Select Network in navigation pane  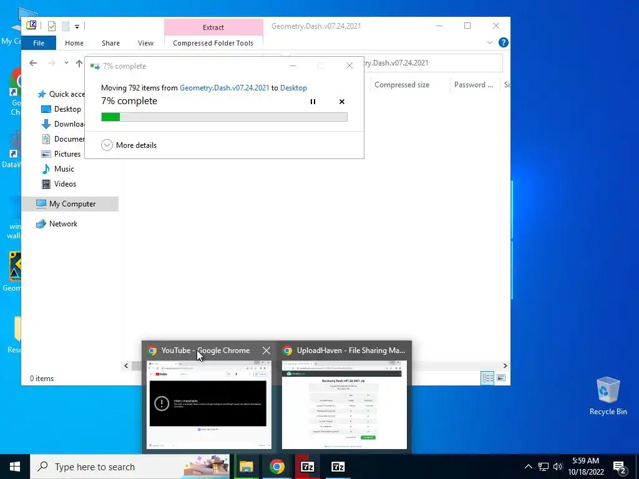tap(57, 224)
